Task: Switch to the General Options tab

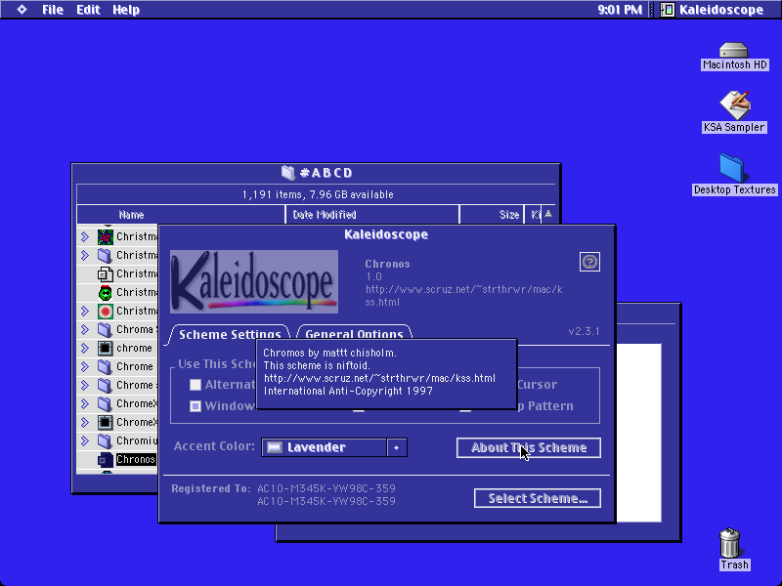Action: [x=354, y=334]
